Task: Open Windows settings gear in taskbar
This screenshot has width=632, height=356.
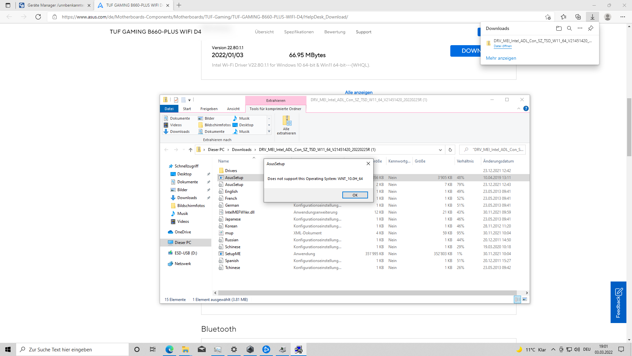Action: (234, 349)
